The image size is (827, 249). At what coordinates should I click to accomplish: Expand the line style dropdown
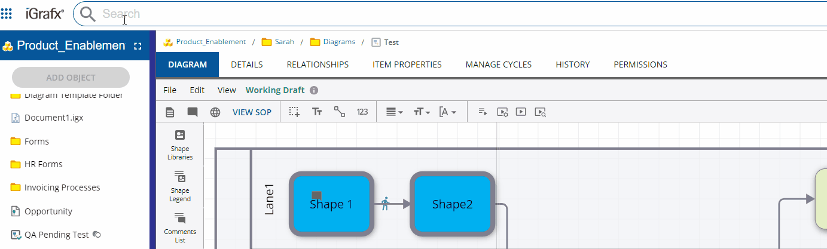(393, 112)
